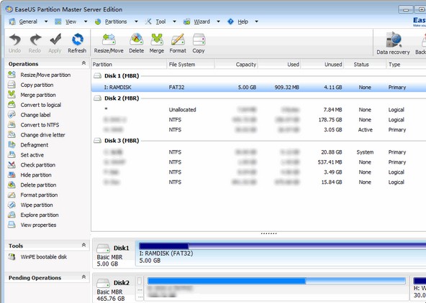This screenshot has height=303, width=426.
Task: Open the Help menu
Action: pos(243,22)
